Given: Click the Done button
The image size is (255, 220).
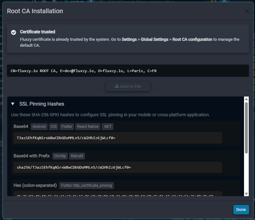Looking at the screenshot, I should click(241, 209).
